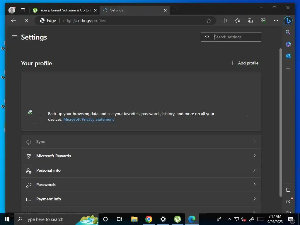Open File Explorer from taskbar
This screenshot has height=225, width=300.
pyautogui.click(x=134, y=219)
